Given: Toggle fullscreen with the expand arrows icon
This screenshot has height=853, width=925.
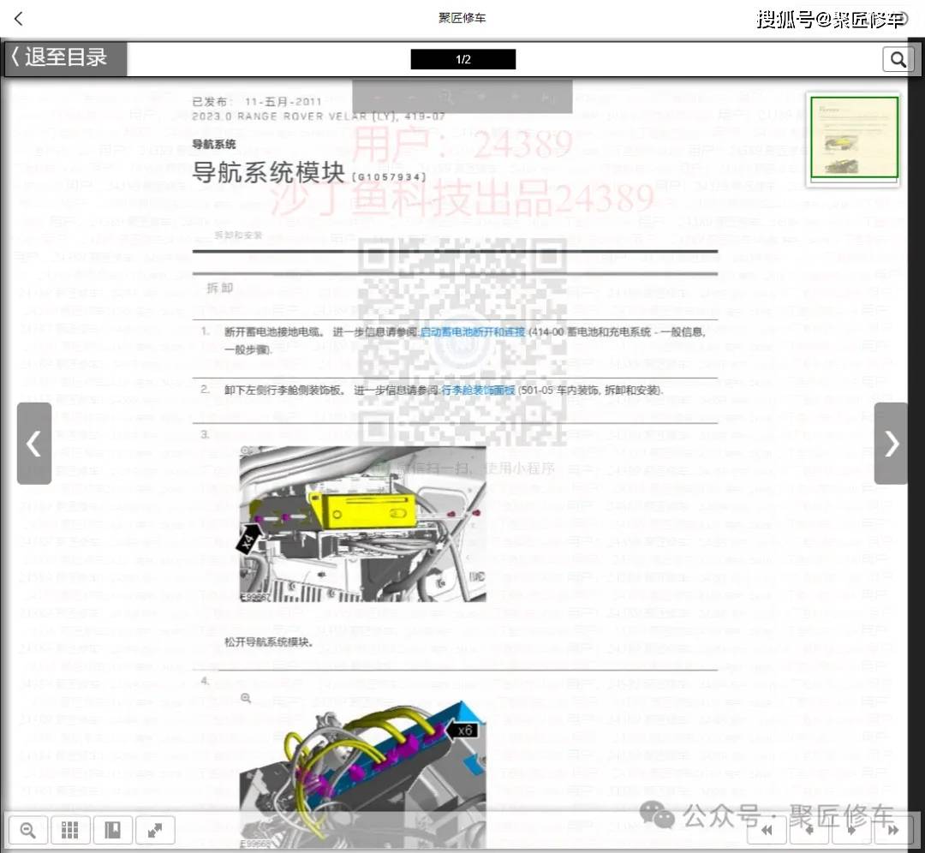Looking at the screenshot, I should click(x=155, y=830).
